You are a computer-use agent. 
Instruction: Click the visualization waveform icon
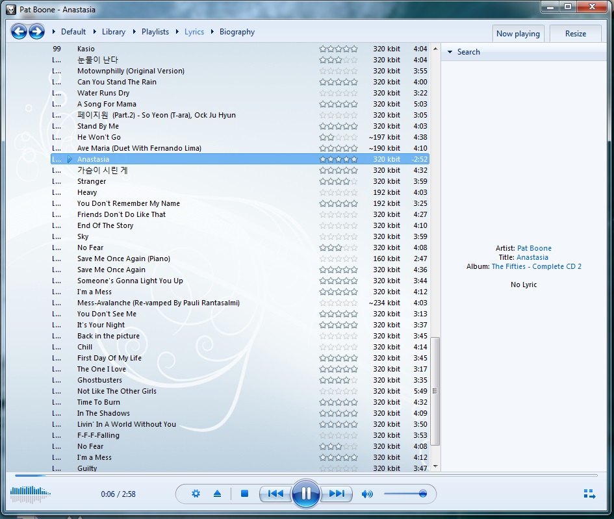pyautogui.click(x=31, y=494)
